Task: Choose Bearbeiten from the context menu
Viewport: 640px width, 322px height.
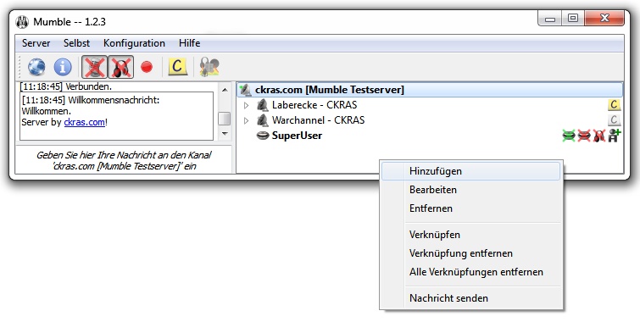Action: 471,190
